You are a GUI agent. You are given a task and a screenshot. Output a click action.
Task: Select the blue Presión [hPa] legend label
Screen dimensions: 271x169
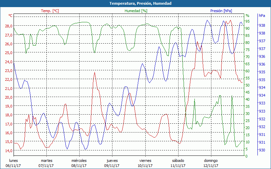point(221,11)
